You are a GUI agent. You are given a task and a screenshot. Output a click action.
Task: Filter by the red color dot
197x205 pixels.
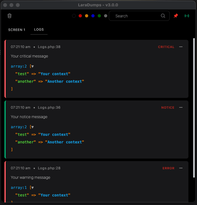(80, 16)
